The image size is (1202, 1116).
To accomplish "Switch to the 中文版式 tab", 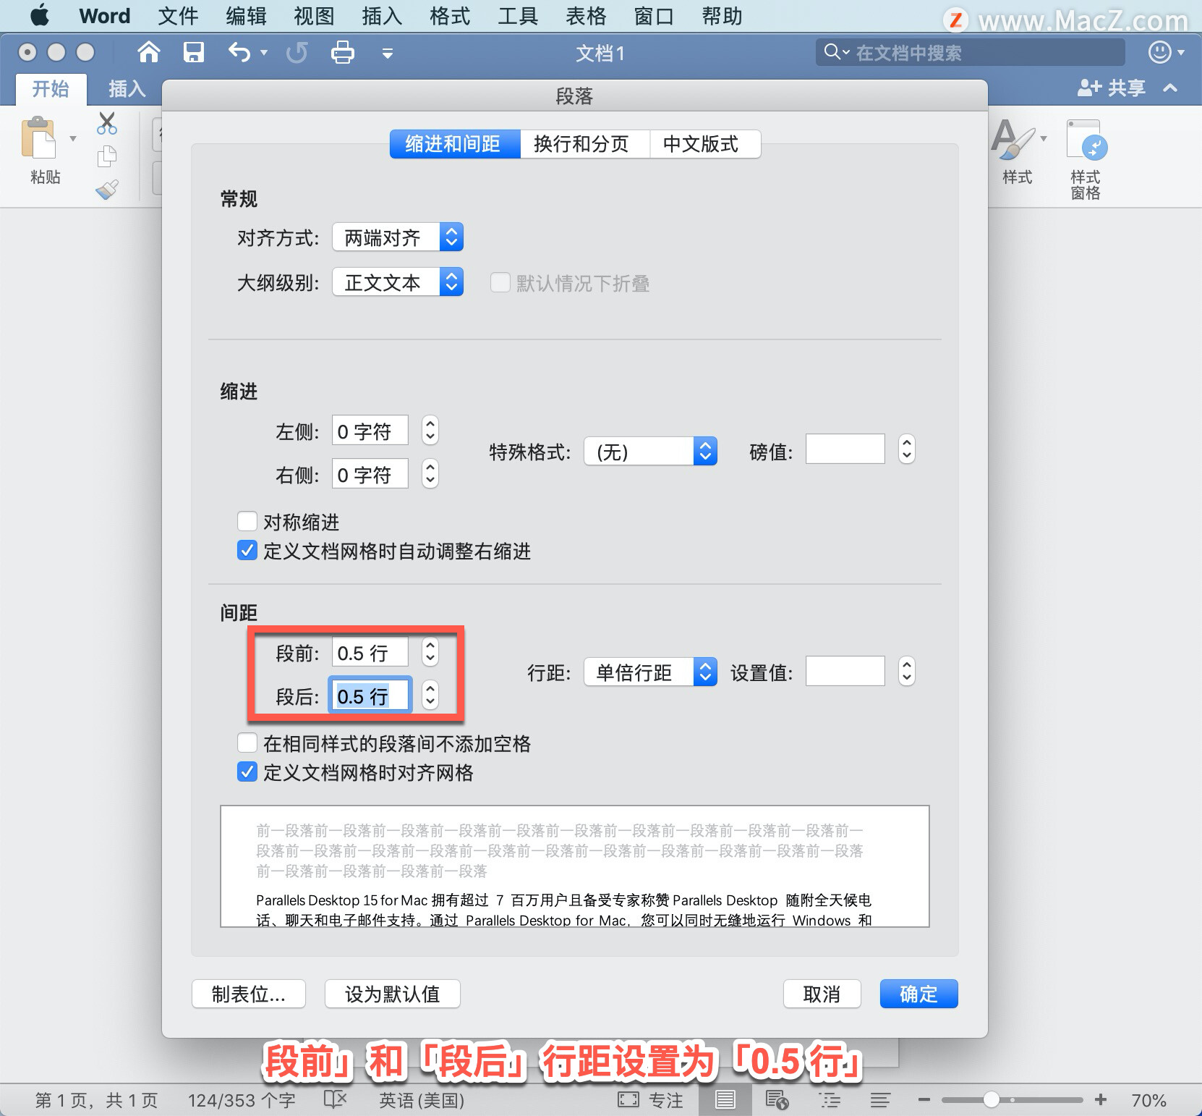I will point(704,143).
